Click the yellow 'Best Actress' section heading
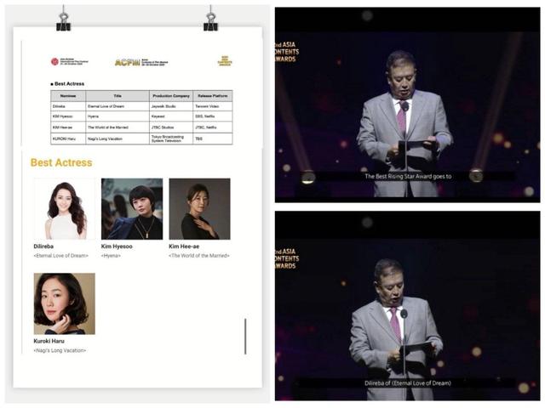 pos(61,162)
